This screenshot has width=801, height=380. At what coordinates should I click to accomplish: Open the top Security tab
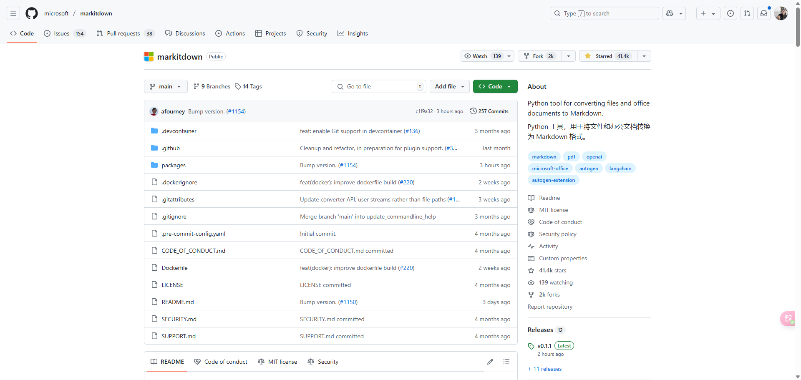[x=312, y=33]
